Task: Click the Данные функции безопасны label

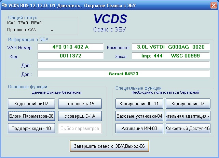Action: tap(57, 92)
